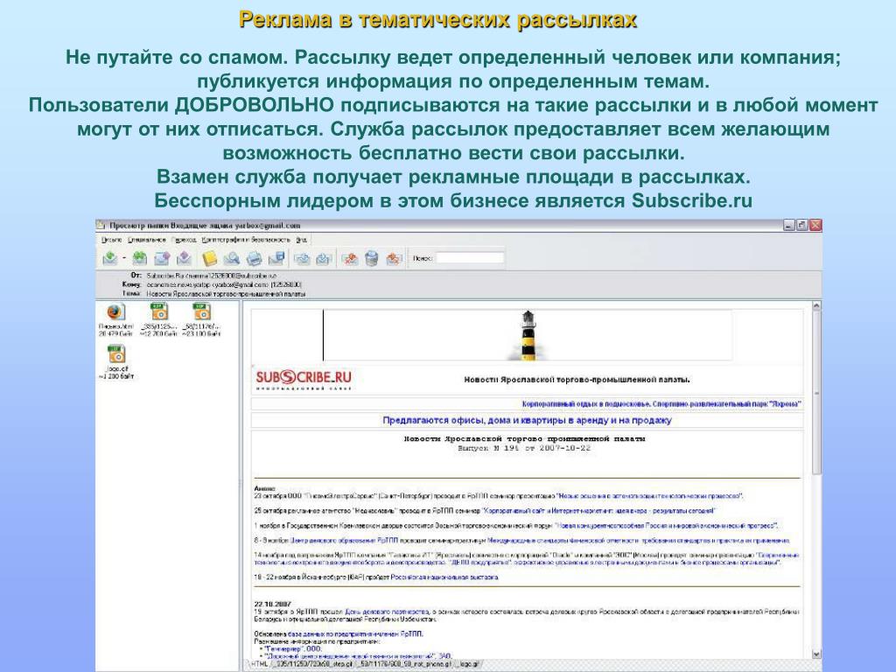Screen dimensions: 896x672
Task: Open the День делового партнерства link
Action: 387,612
